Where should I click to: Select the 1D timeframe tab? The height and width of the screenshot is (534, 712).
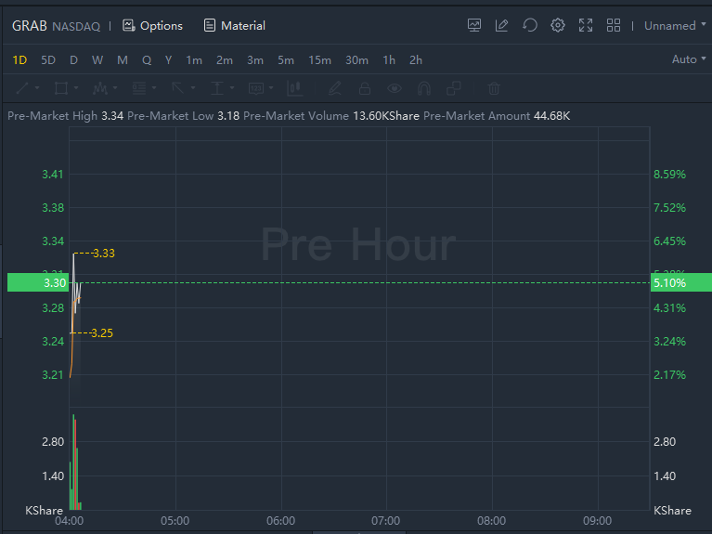pos(19,60)
